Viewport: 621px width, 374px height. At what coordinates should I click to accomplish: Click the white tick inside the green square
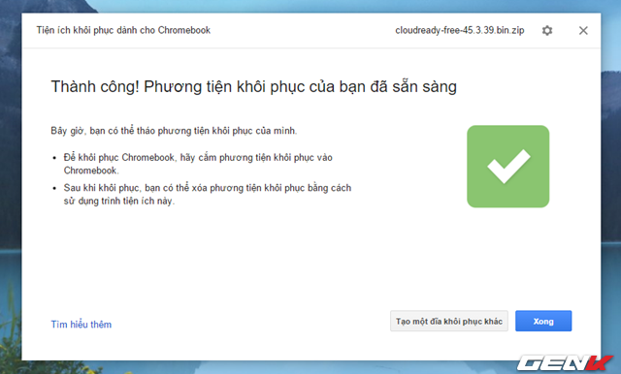coord(508,166)
